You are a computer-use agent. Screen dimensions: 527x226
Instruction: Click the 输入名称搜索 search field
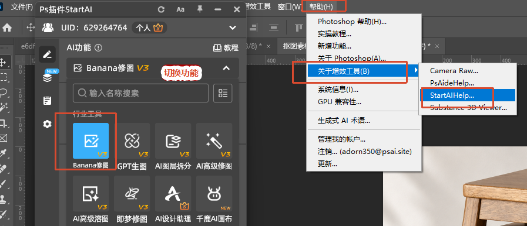[140, 93]
